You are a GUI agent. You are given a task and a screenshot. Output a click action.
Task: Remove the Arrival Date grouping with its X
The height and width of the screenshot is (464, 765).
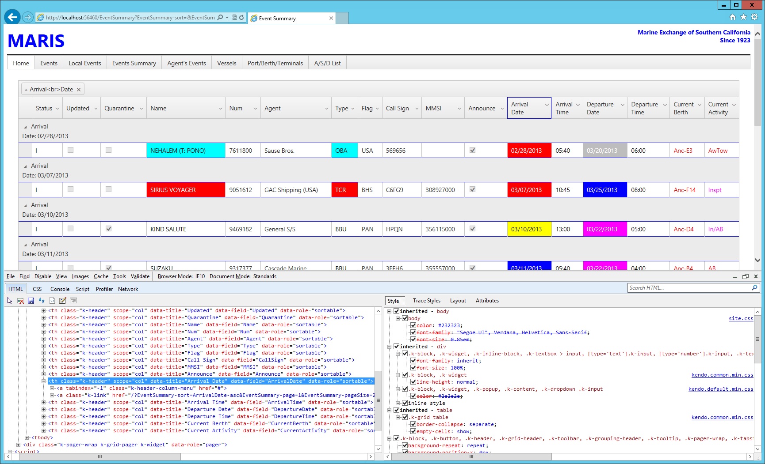tap(79, 90)
